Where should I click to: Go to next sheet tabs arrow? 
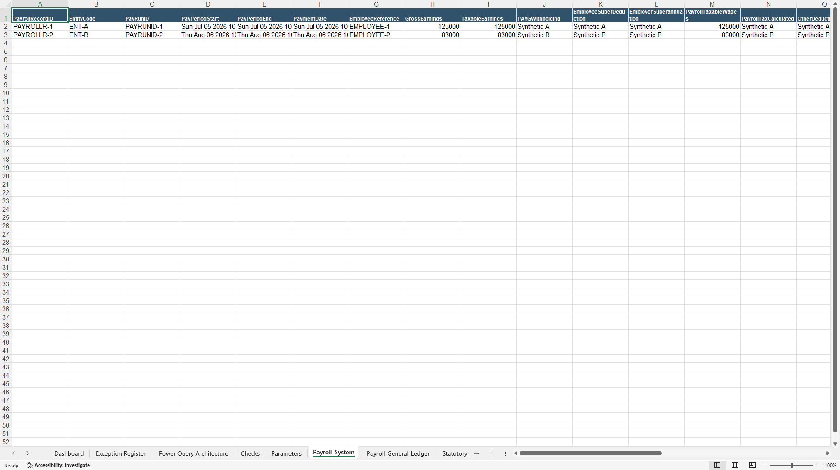[28, 453]
